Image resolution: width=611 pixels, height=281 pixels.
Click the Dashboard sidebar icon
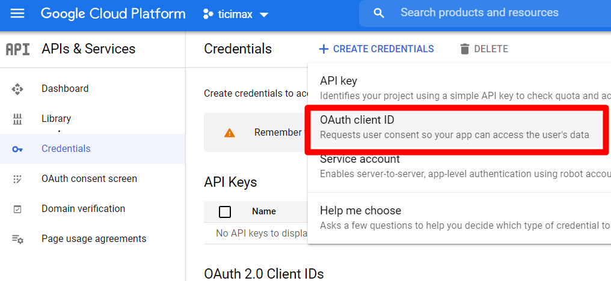click(x=17, y=89)
